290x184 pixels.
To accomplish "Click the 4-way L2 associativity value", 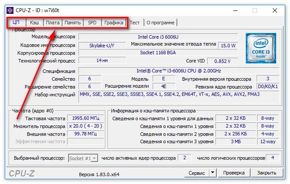I will [x=268, y=134].
